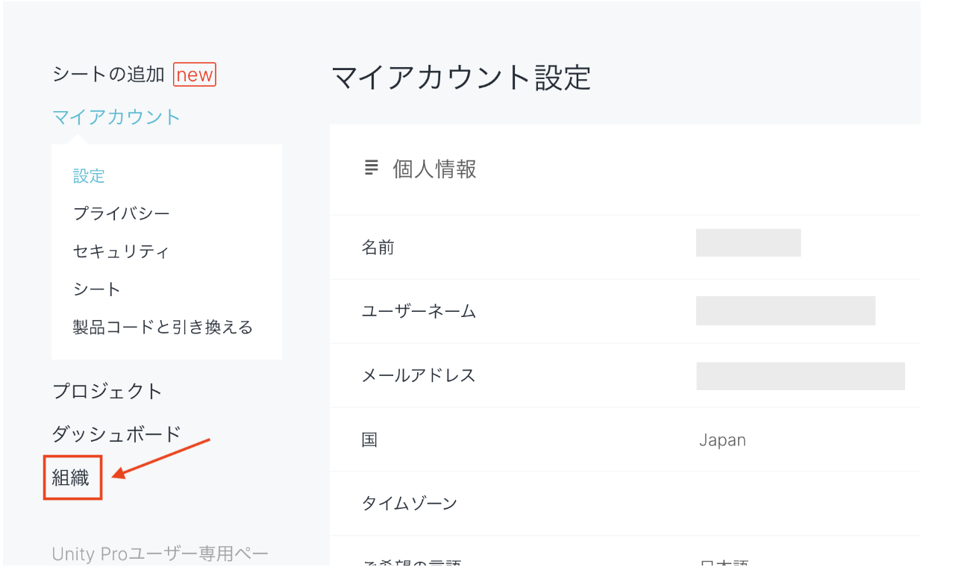Viewport: 967px width, 570px height.
Task: Click the redacted メールアドレス value
Action: pyautogui.click(x=801, y=376)
